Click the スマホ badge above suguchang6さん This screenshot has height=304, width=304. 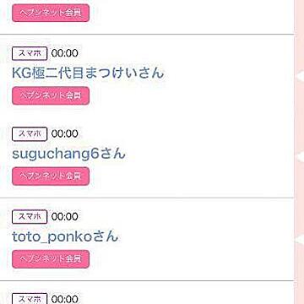click(30, 134)
